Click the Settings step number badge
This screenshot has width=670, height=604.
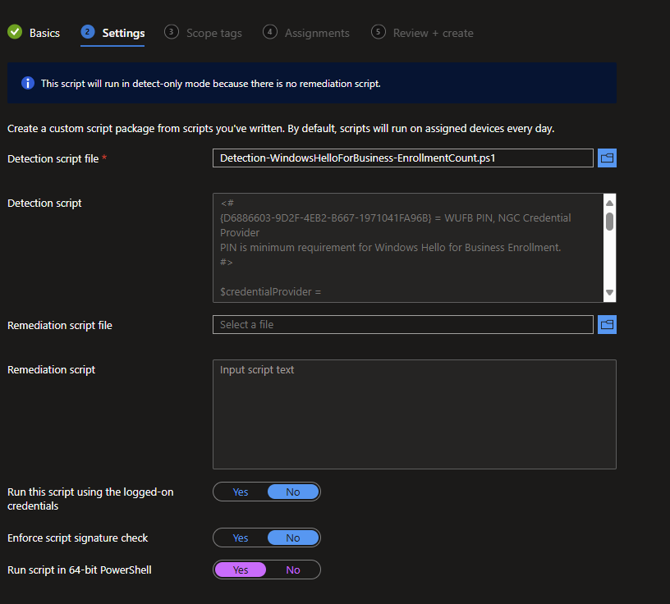click(87, 32)
